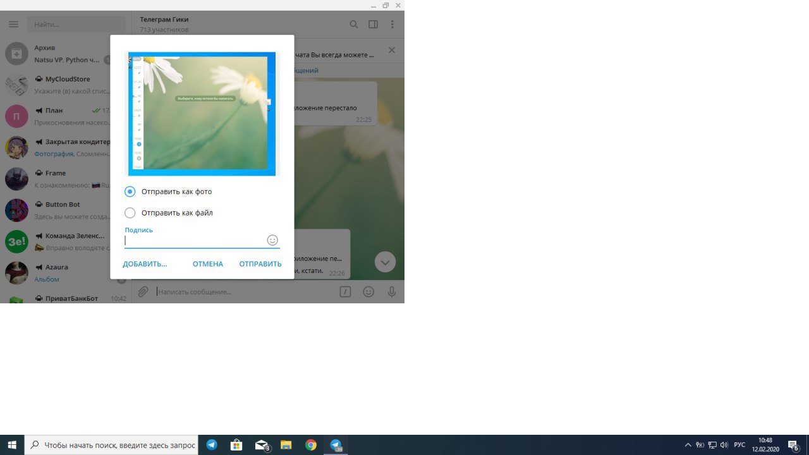Click the Windows taskbar search box
The width and height of the screenshot is (809, 455).
pos(111,445)
